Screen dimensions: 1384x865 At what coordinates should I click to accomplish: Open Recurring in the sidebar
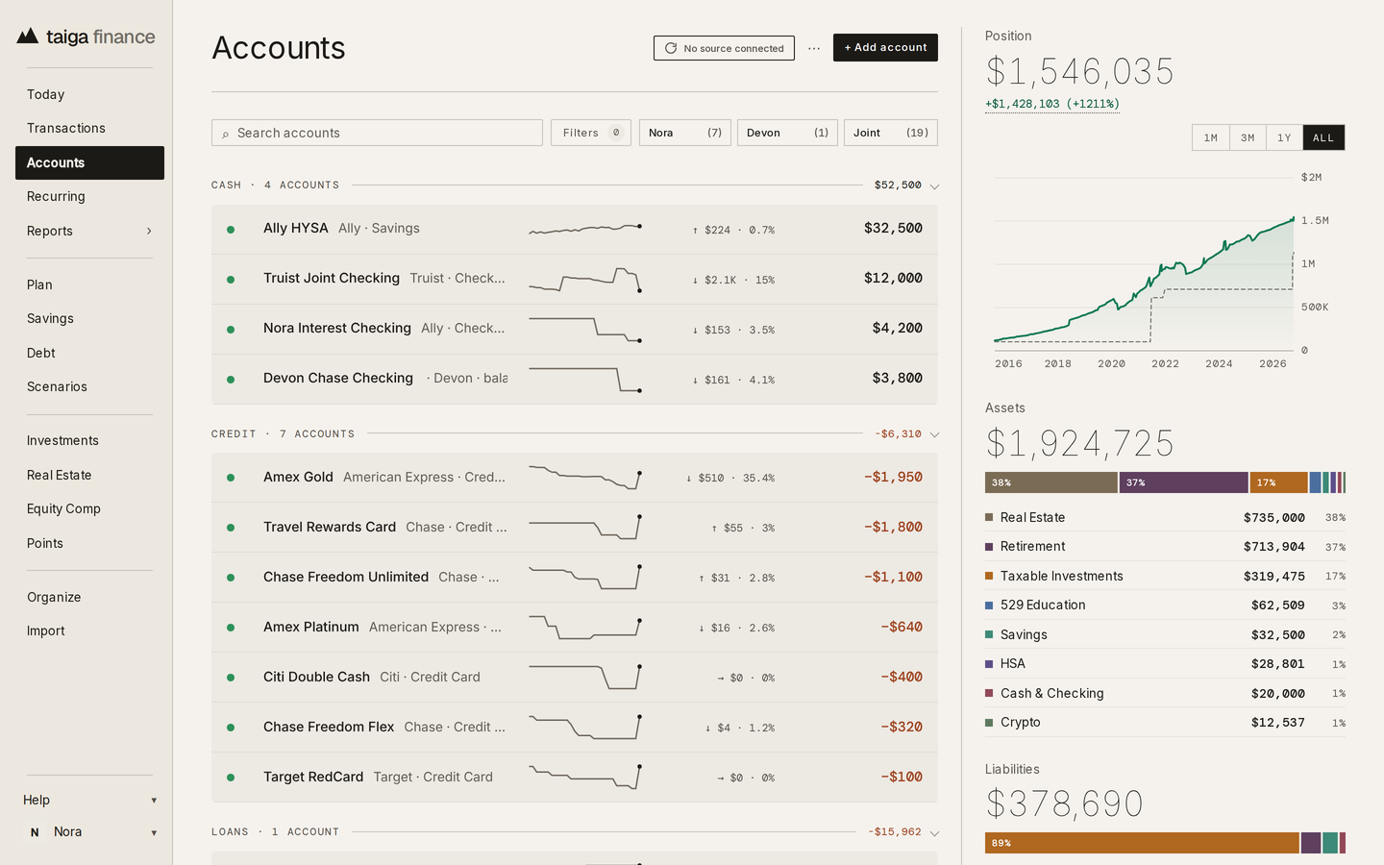(x=89, y=196)
